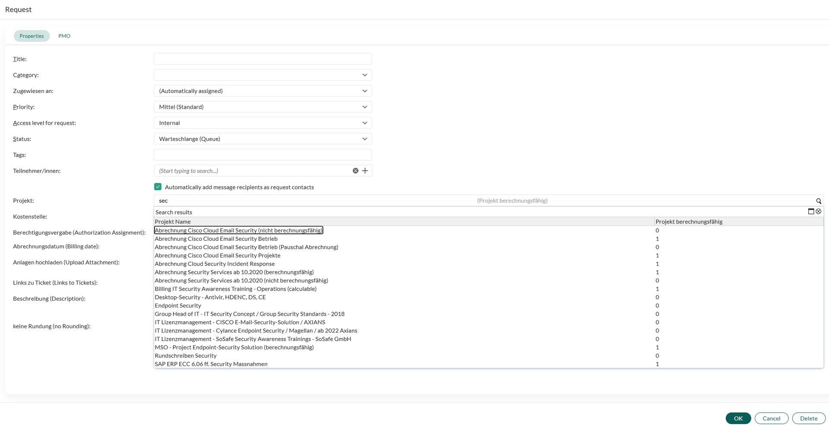Viewport: 829px width, 427px height.
Task: Choose Rundschreiben Security from search results
Action: pyautogui.click(x=186, y=356)
